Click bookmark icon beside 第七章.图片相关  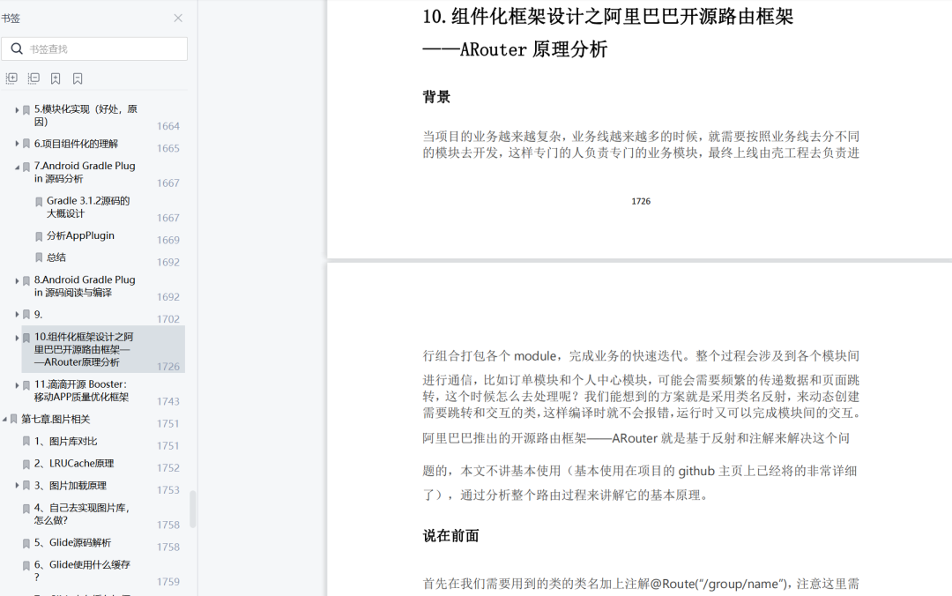[x=13, y=419]
